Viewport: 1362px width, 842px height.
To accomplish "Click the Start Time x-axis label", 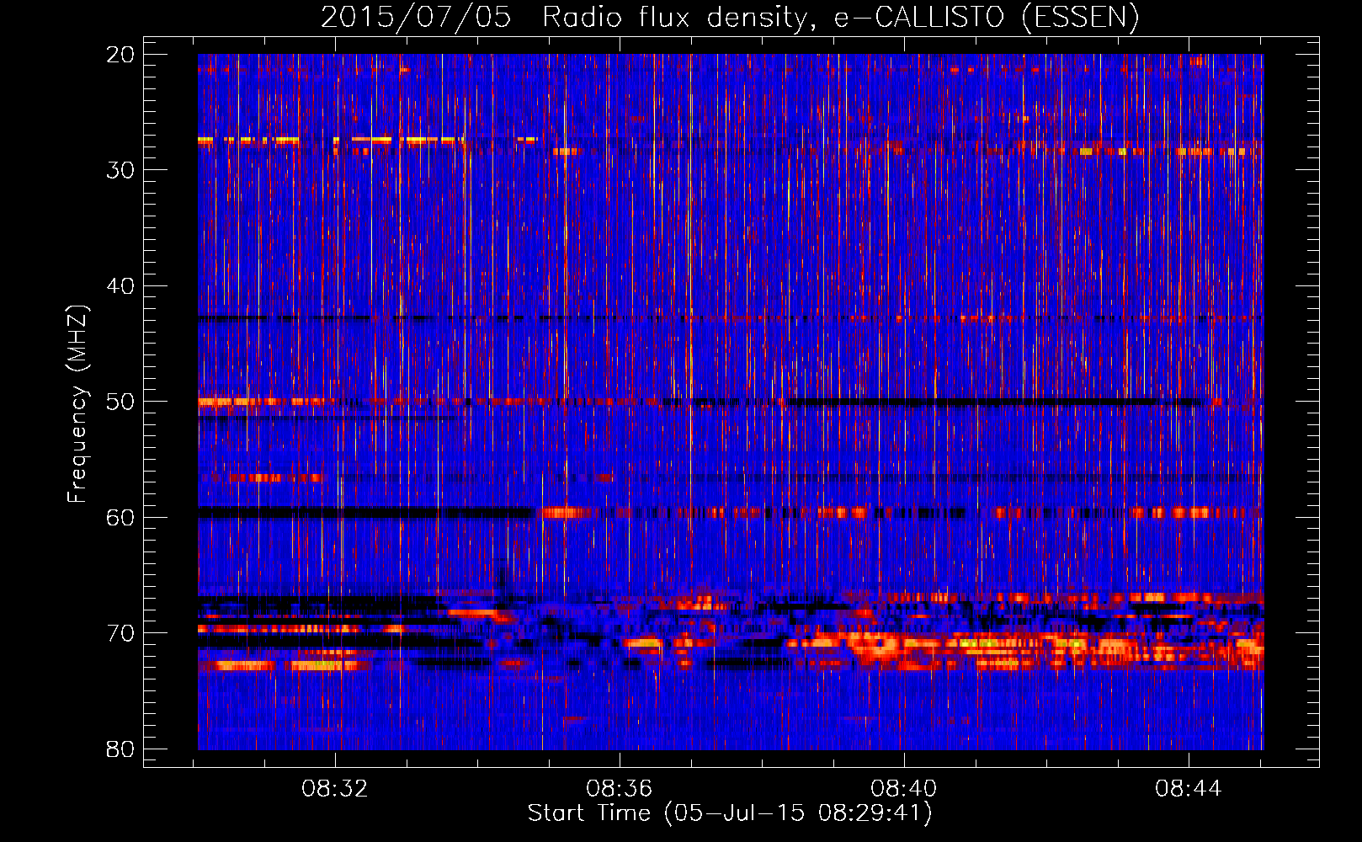I will [730, 813].
